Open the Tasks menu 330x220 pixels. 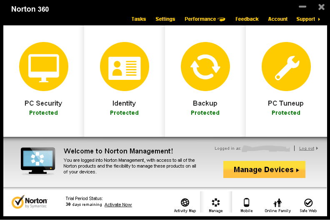[139, 19]
